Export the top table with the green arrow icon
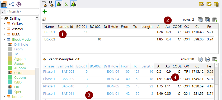This screenshot has height=100, width=222. pyautogui.click(x=215, y=20)
